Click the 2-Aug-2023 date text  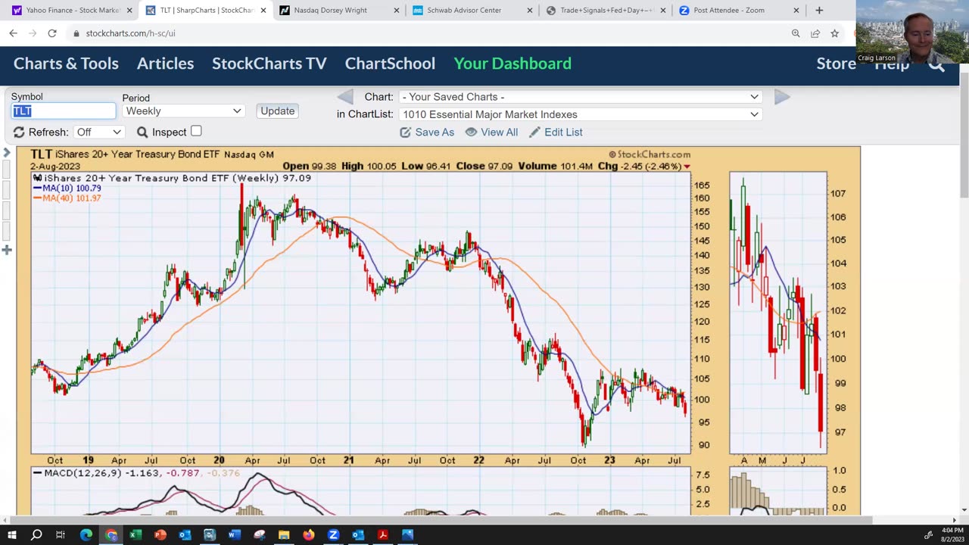[x=55, y=167]
